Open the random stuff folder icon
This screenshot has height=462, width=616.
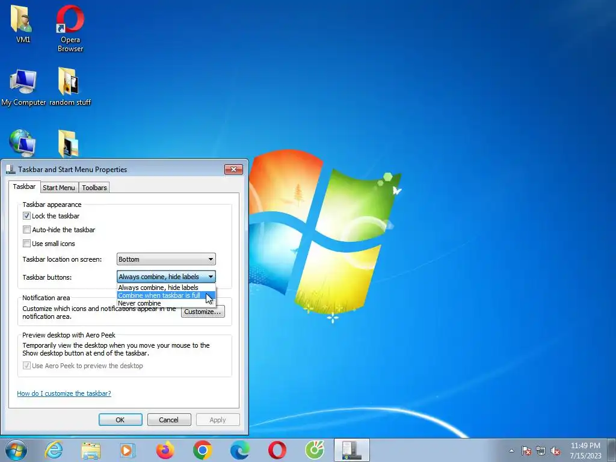click(x=70, y=87)
